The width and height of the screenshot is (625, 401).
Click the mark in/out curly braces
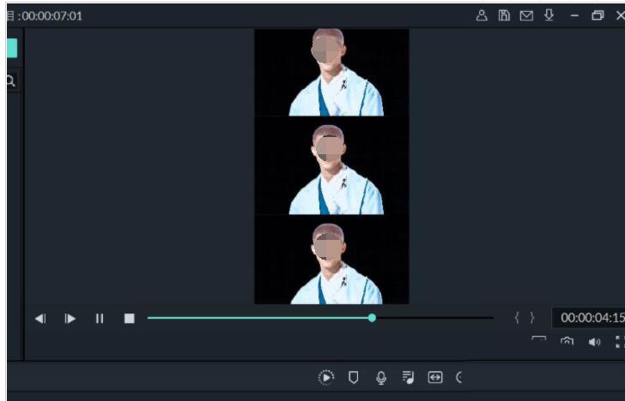[x=524, y=318]
